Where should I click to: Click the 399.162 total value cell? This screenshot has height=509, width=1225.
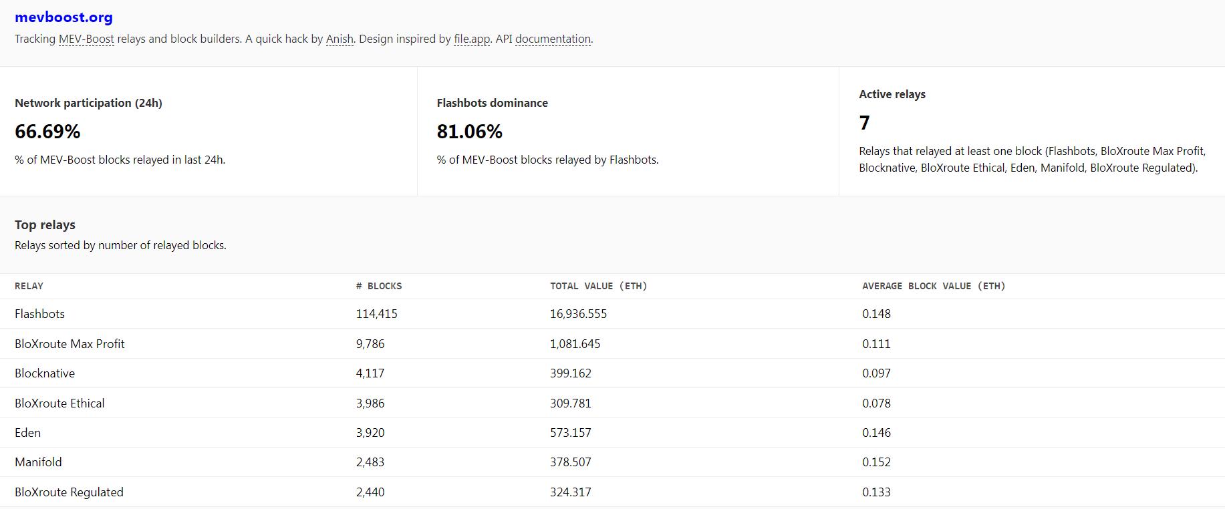click(571, 373)
